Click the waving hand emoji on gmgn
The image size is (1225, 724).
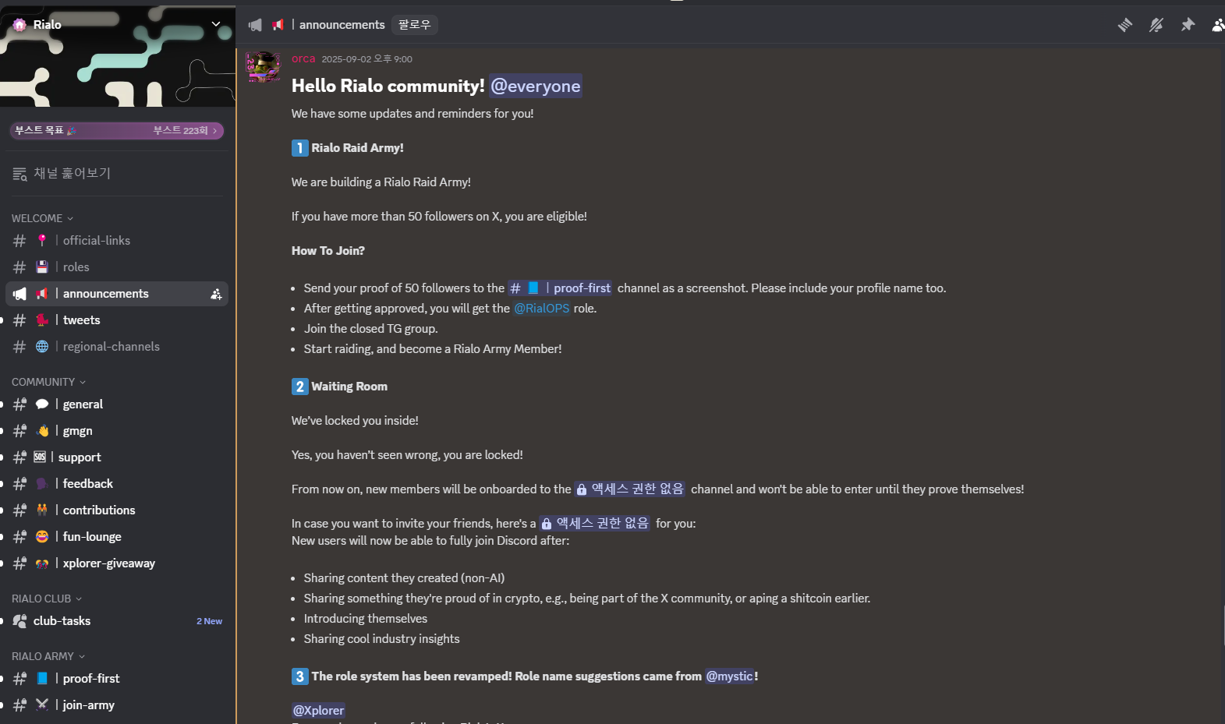pos(42,431)
